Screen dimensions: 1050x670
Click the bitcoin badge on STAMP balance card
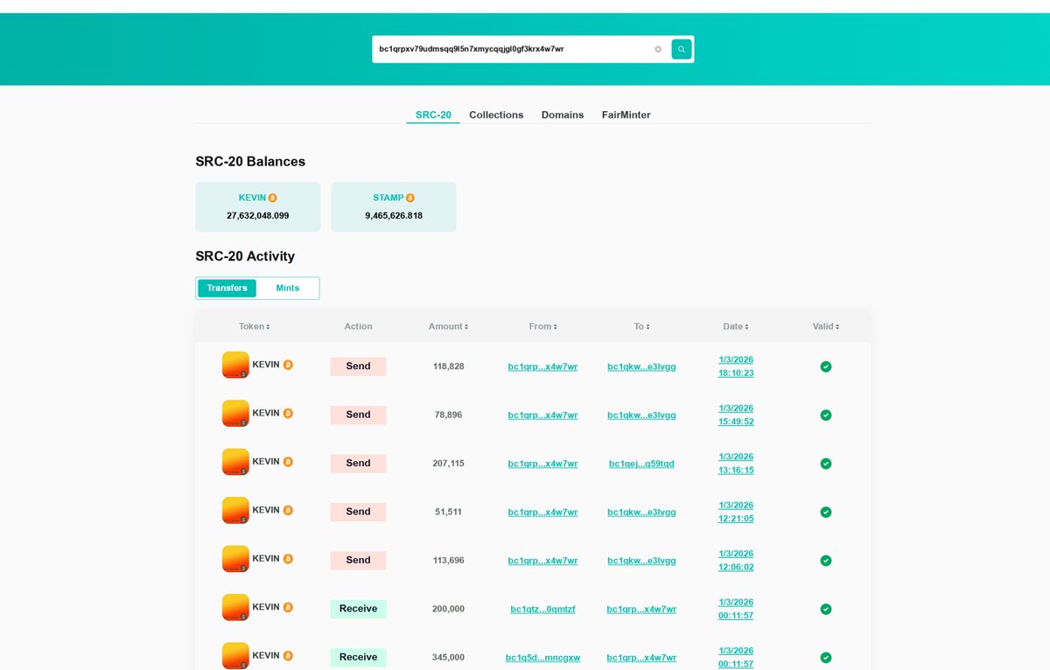(x=410, y=199)
